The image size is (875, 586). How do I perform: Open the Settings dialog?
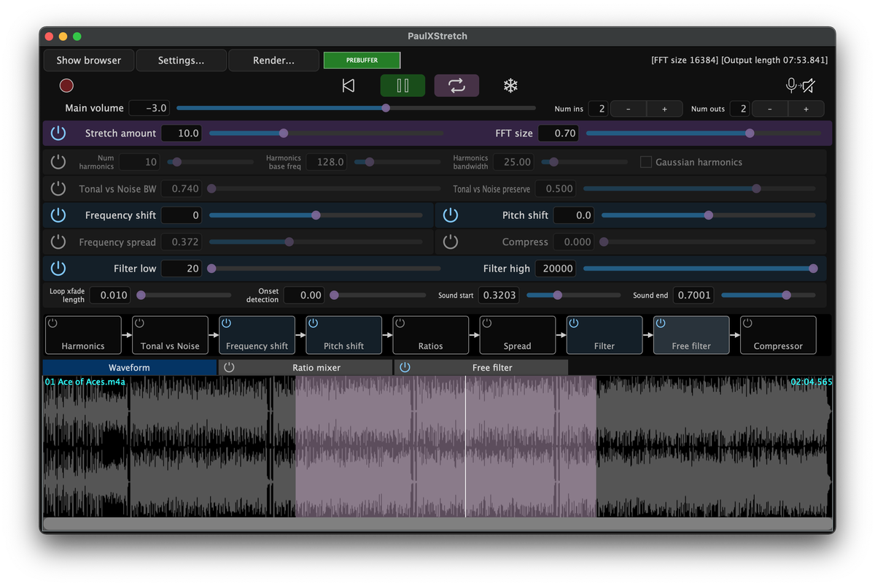(181, 61)
